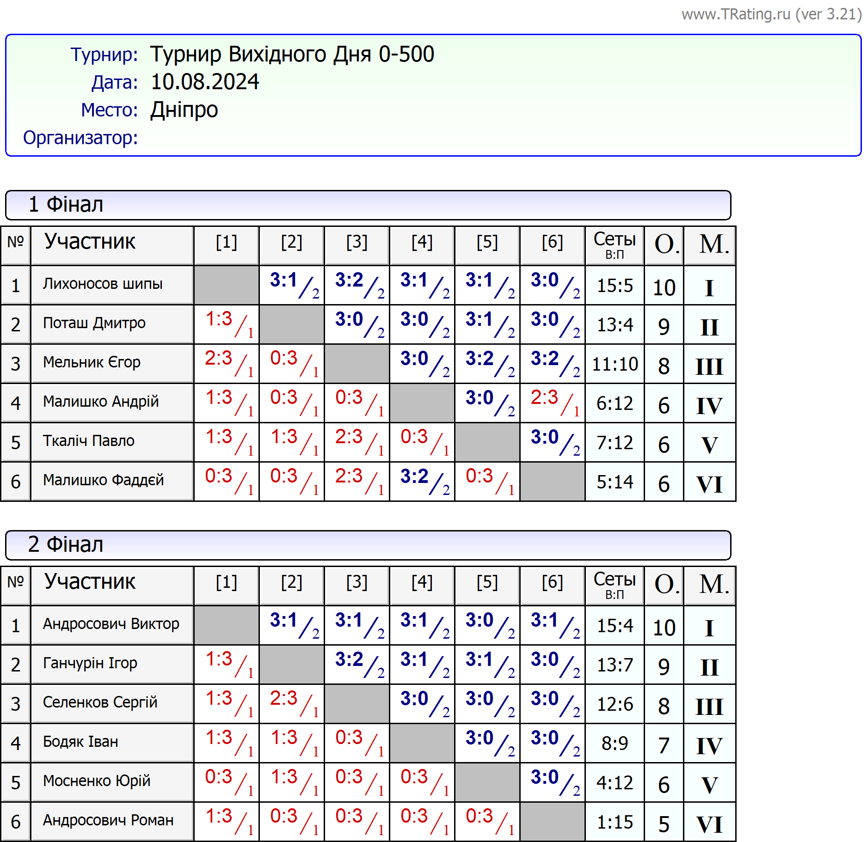Click 'Бодяк Іван' in the second final
This screenshot has width=867, height=842.
(80, 742)
